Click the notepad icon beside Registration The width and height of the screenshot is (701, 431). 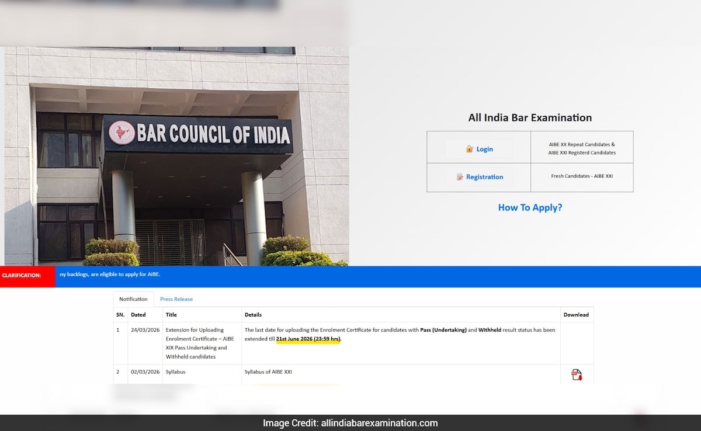[x=460, y=177]
